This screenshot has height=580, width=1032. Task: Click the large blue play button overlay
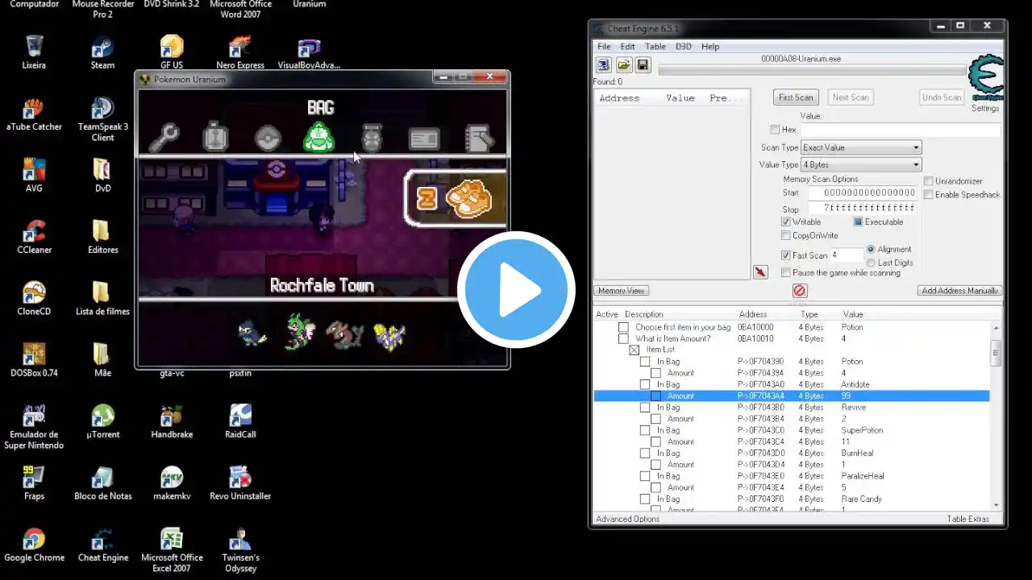[516, 290]
